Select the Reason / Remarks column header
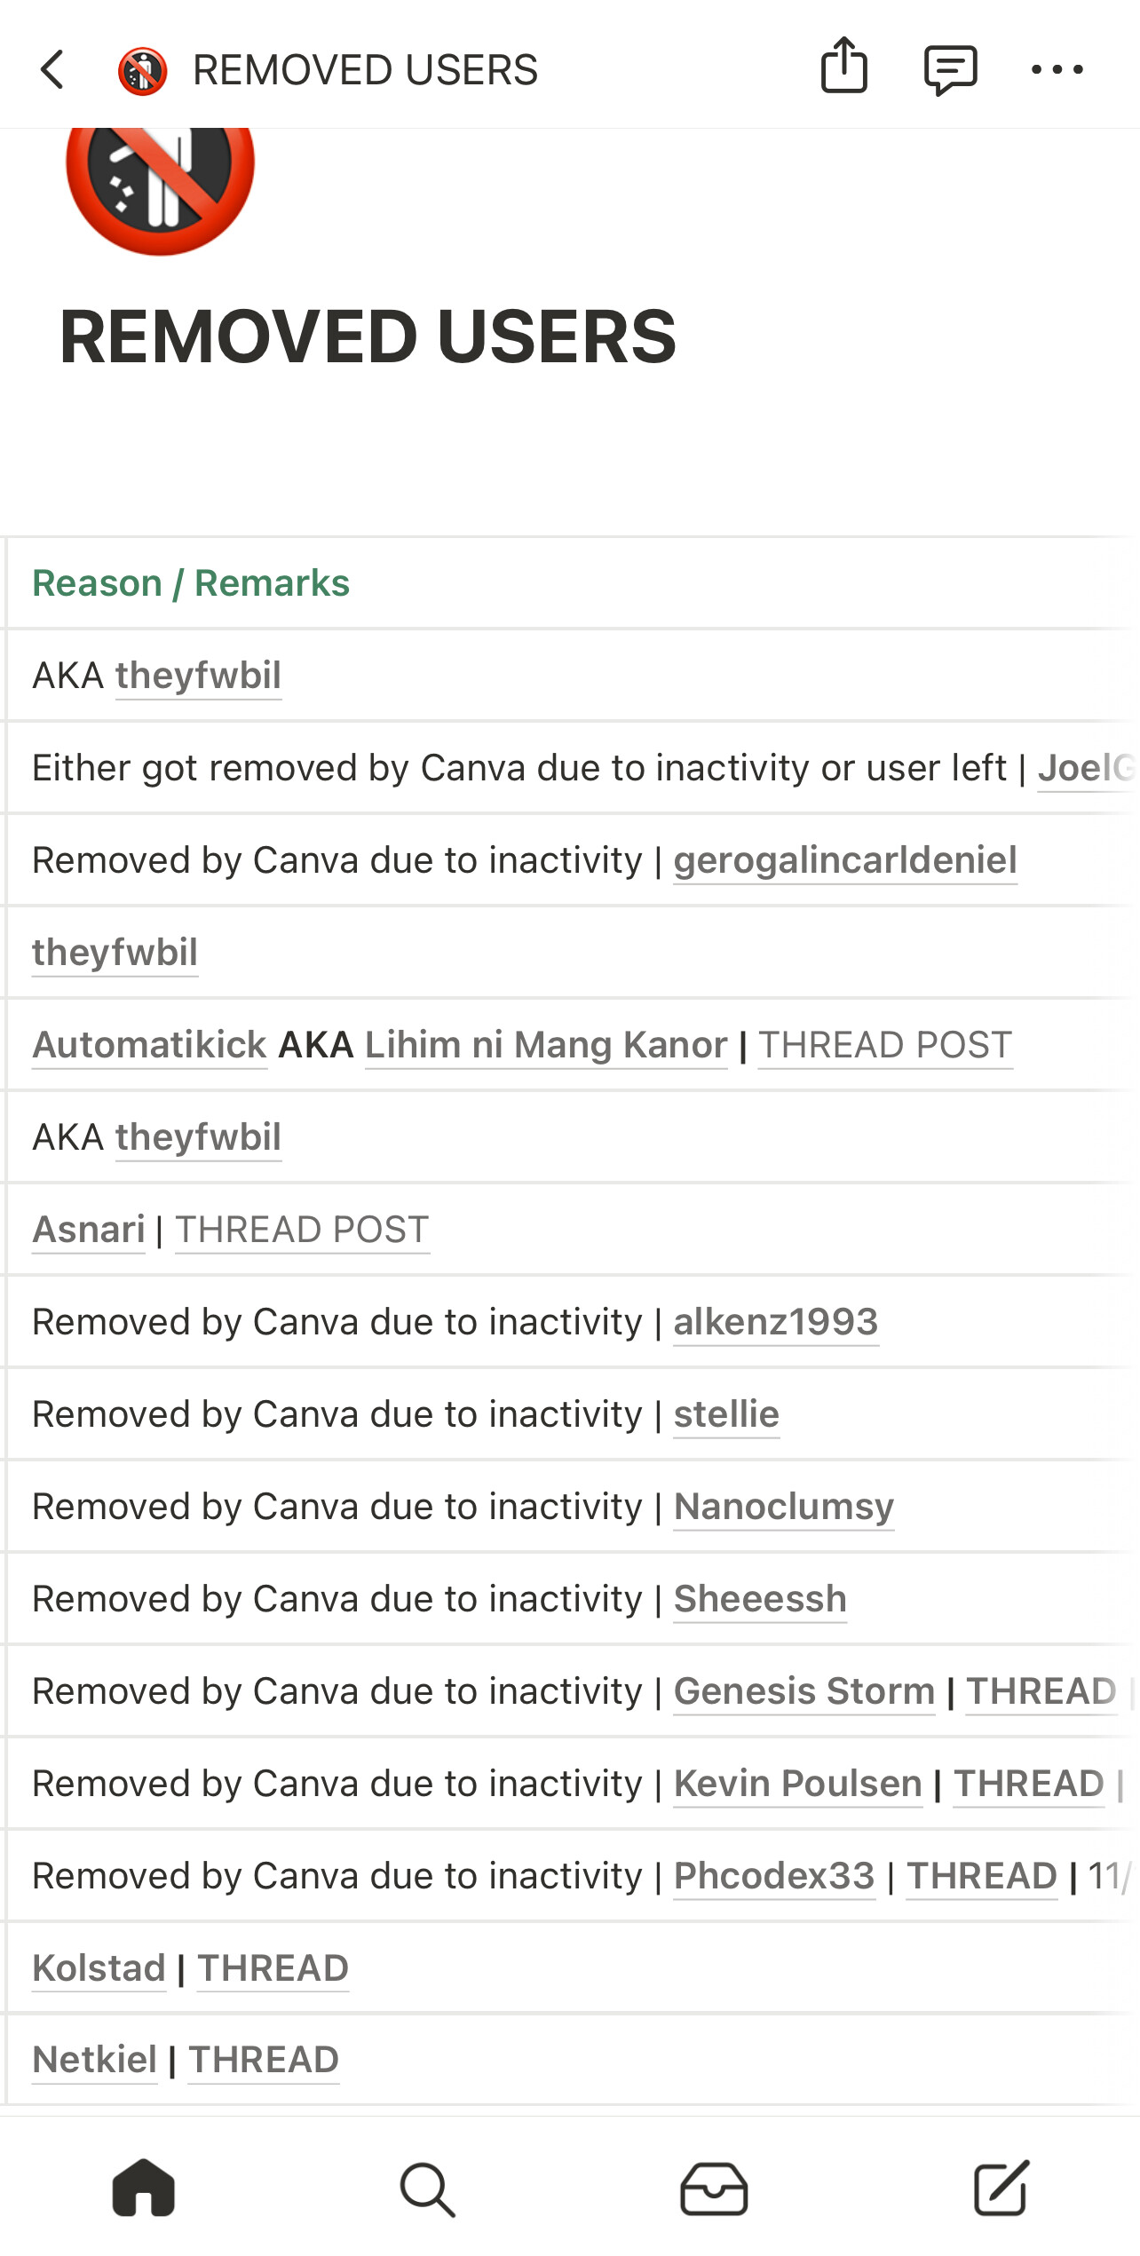 tap(191, 583)
